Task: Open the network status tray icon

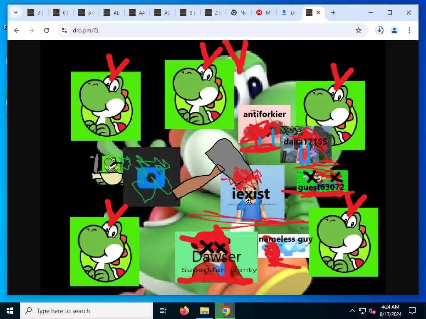Action: 362,311
